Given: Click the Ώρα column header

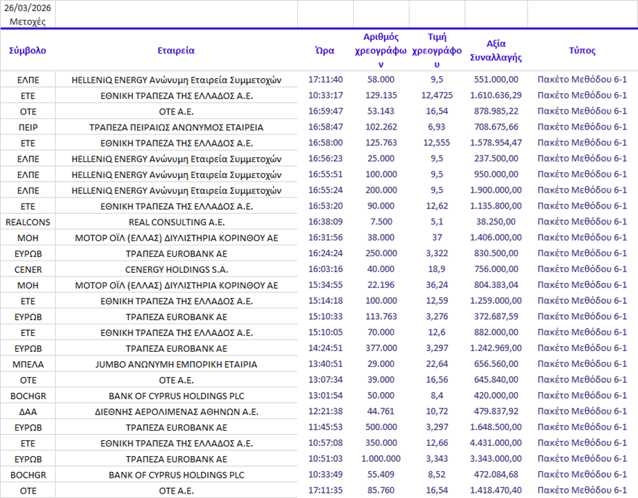Looking at the screenshot, I should [325, 51].
